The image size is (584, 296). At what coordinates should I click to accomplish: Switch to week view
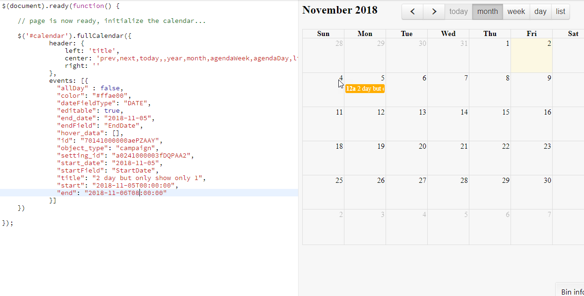516,11
